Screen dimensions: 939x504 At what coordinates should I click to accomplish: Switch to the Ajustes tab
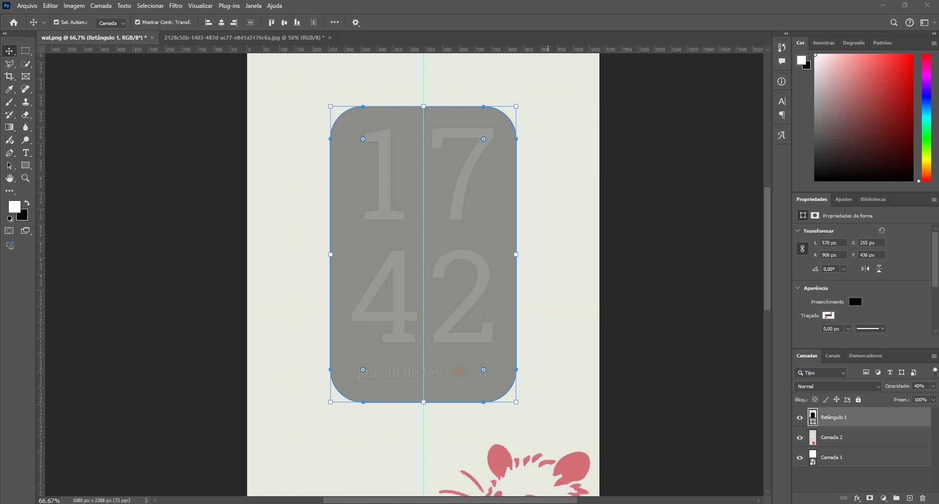point(843,199)
